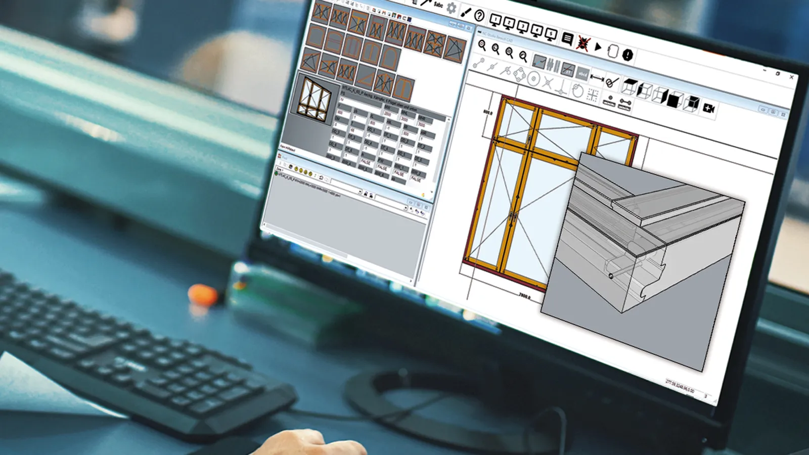809x455 pixels.
Task: Select the horizontal dimension arrow tool
Action: 597,78
